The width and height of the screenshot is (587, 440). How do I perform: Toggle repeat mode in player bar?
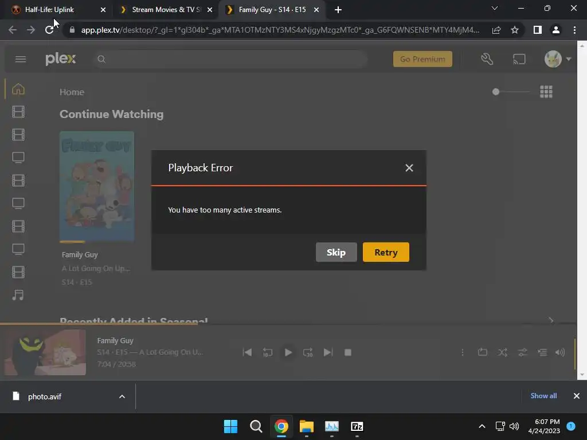pyautogui.click(x=483, y=352)
